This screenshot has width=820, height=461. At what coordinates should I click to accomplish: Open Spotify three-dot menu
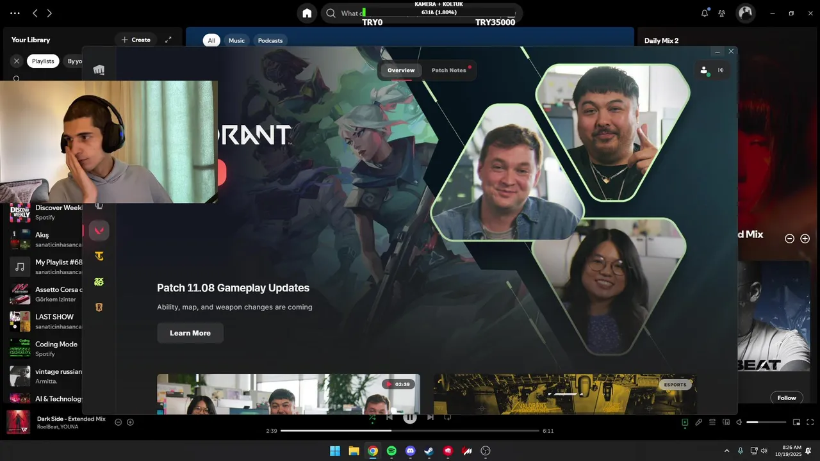tap(15, 13)
